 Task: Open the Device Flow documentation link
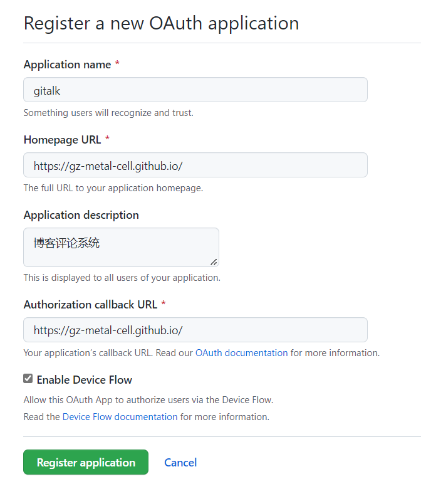(x=120, y=417)
